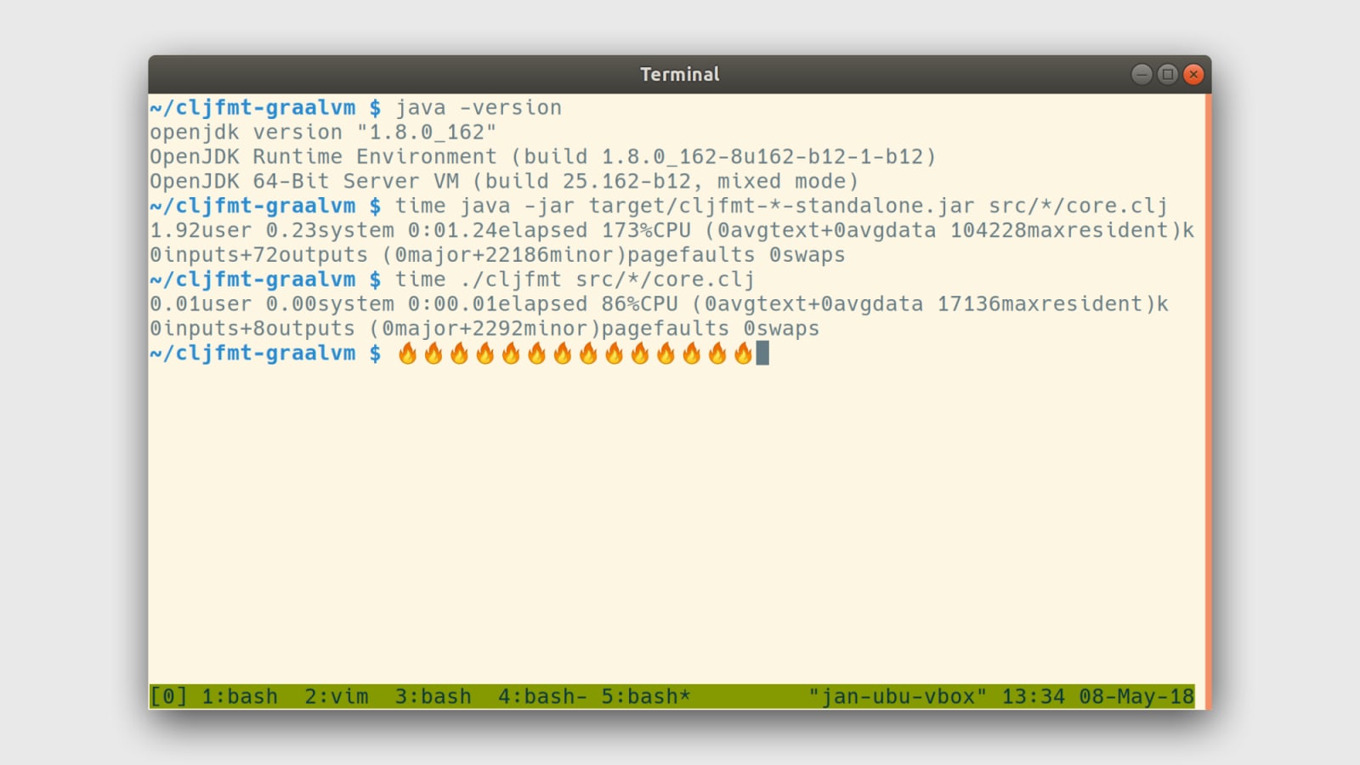This screenshot has height=765, width=1360.
Task: Click openjdk version "1.8.0_162" line
Action: click(x=323, y=133)
